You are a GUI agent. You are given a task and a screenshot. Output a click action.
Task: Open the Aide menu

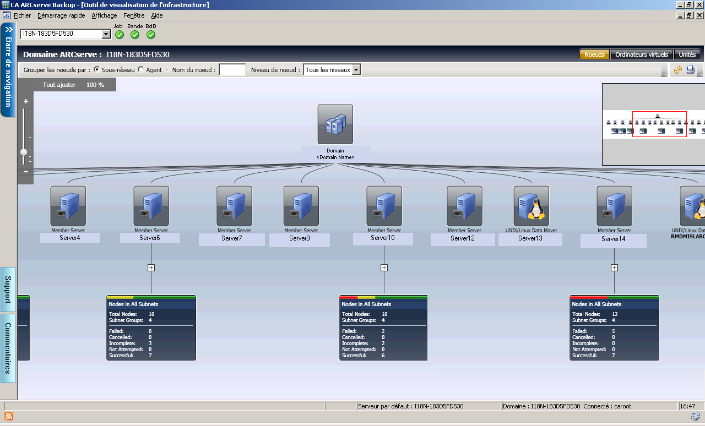pyautogui.click(x=157, y=15)
